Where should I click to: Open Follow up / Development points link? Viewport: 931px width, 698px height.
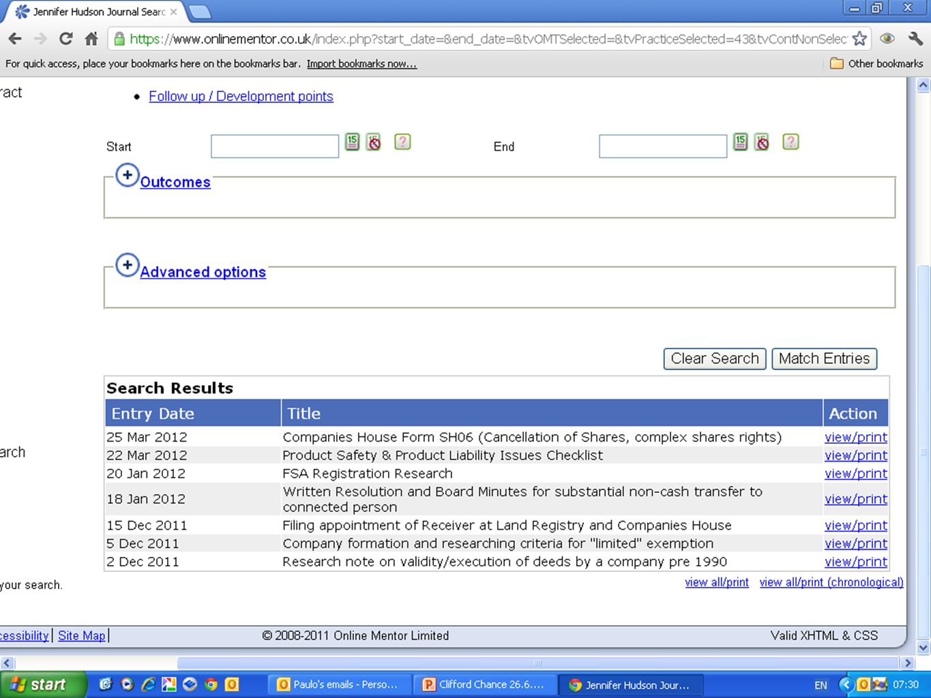tap(241, 96)
